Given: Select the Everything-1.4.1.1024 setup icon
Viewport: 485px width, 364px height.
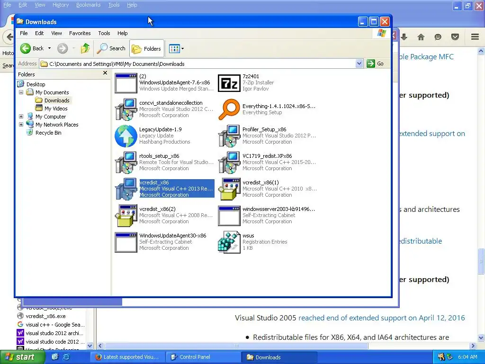Looking at the screenshot, I should (229, 109).
